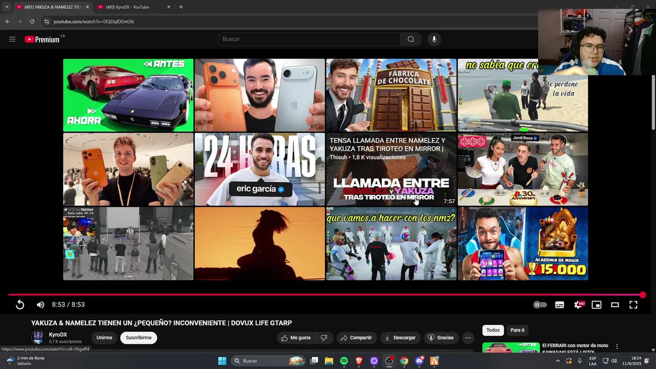Toggle the autoplay switch

540,304
